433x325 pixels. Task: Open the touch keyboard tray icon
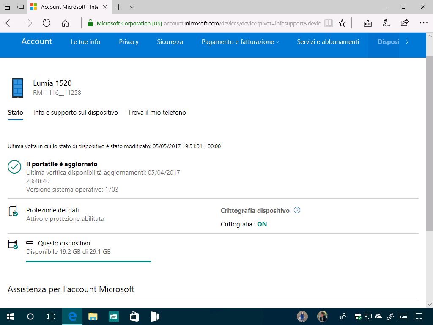point(404,316)
